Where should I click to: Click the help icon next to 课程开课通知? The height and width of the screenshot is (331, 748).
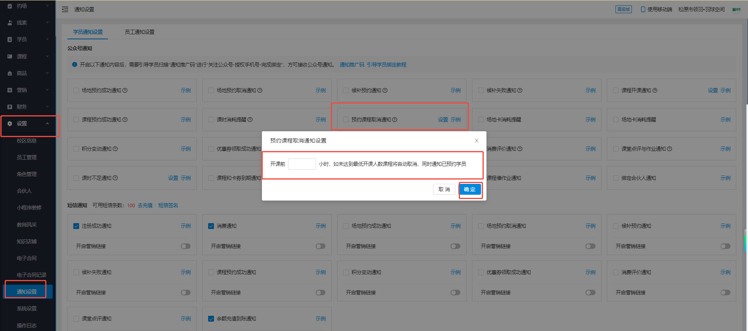(x=655, y=90)
